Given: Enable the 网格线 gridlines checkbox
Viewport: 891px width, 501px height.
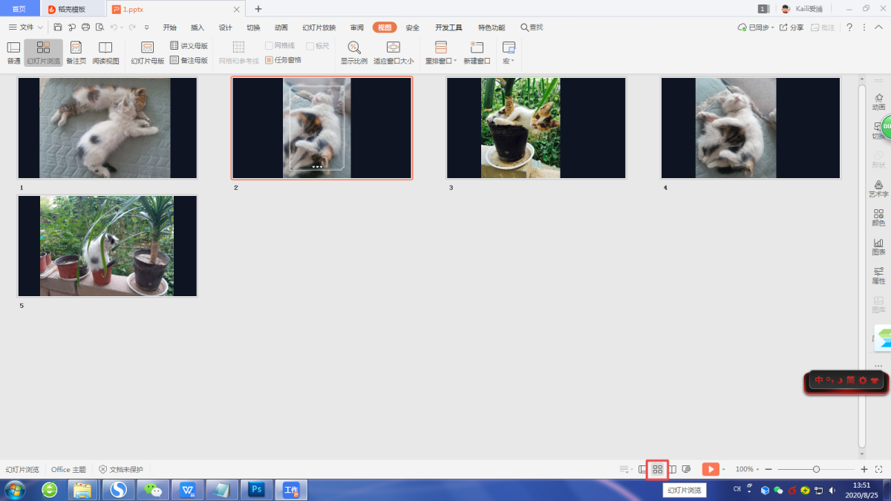Looking at the screenshot, I should (x=269, y=46).
